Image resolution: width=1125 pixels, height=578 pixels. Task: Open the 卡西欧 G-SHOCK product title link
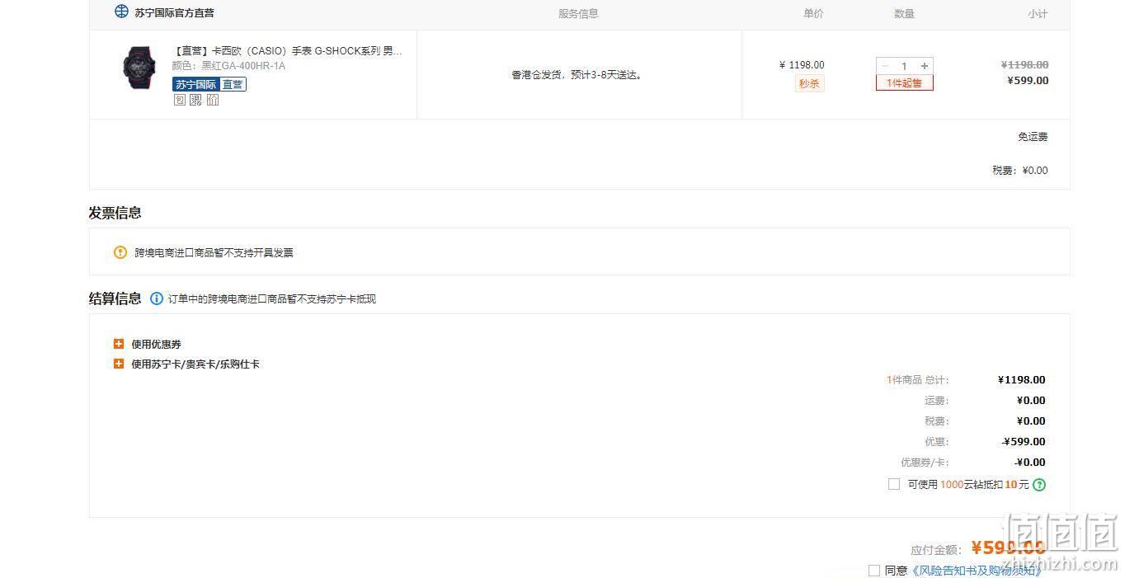[287, 51]
